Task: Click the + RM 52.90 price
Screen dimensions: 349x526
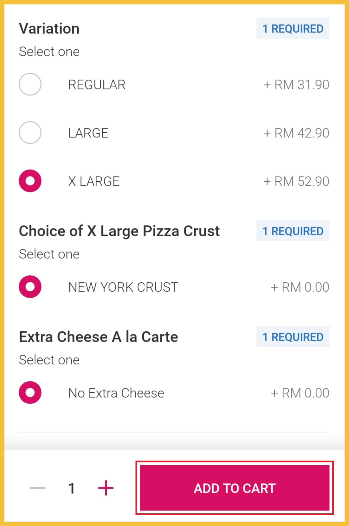Action: pyautogui.click(x=296, y=181)
